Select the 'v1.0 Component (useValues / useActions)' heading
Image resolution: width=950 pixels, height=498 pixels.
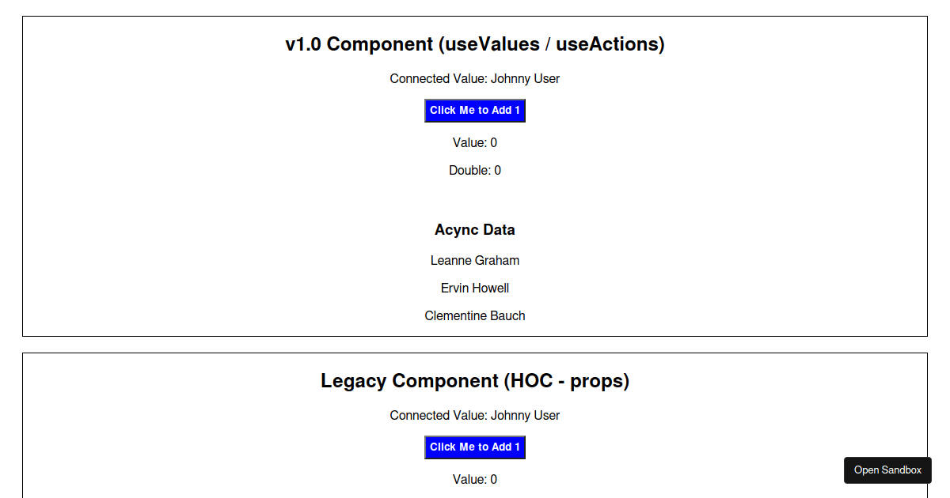click(x=474, y=44)
